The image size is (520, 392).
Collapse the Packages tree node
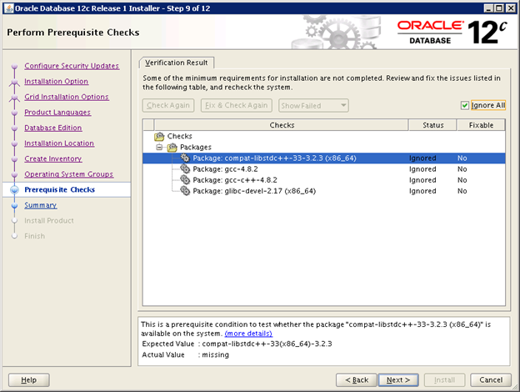click(159, 147)
